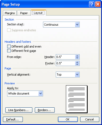
Task: Click the page preview thumbnail
Action: pos(76,99)
